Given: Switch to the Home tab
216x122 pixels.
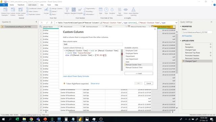Looking at the screenshot, I should (12, 5).
